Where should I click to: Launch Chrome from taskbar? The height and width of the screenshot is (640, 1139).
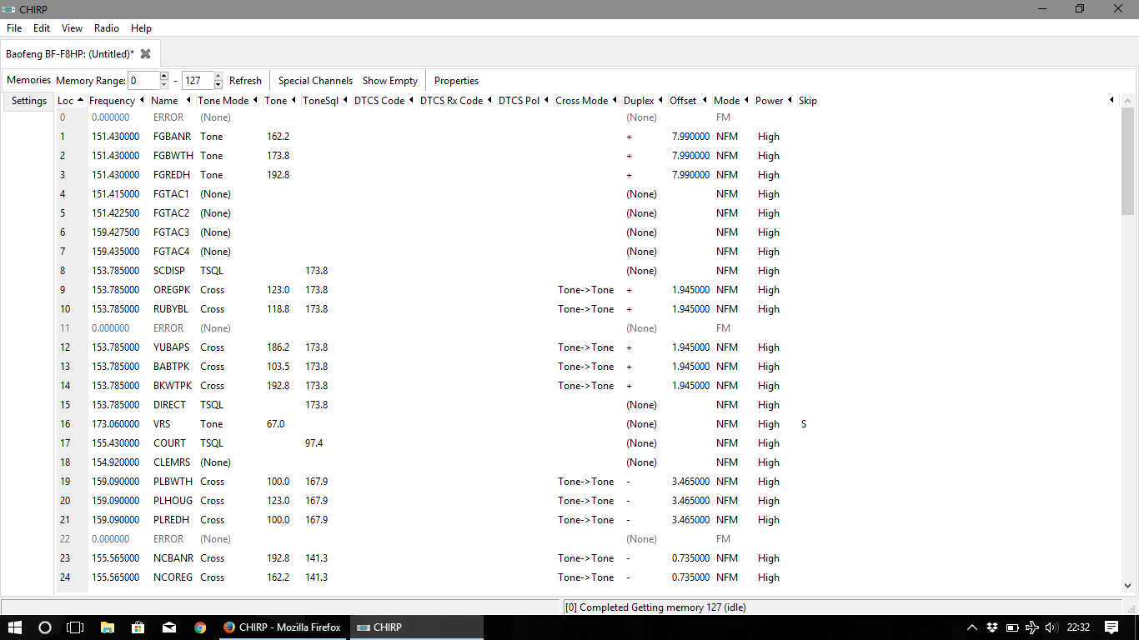(199, 627)
